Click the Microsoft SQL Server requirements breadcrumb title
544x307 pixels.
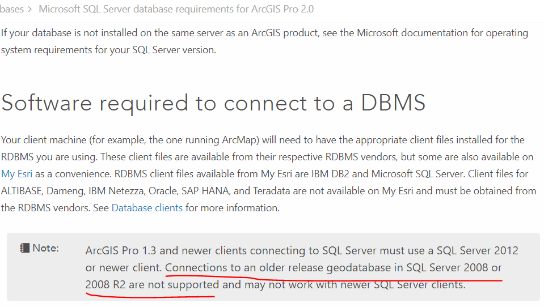[176, 10]
